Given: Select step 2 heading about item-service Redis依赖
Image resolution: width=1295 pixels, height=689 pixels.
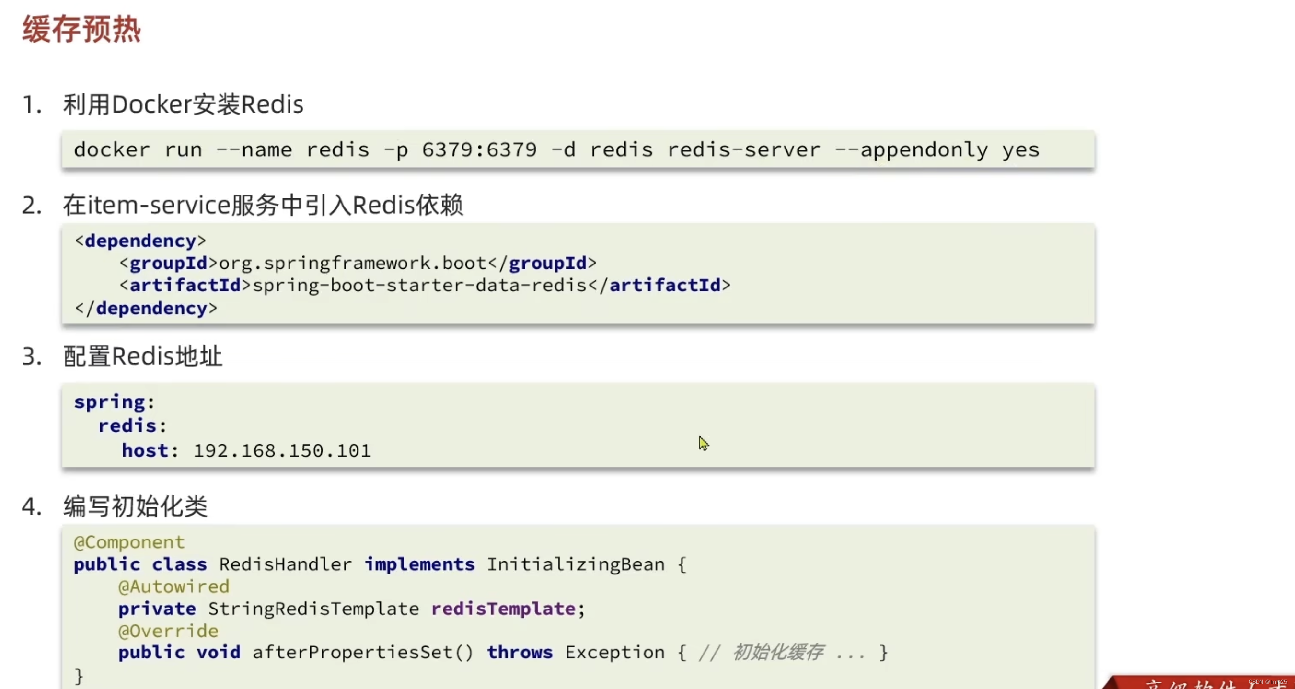Looking at the screenshot, I should 263,205.
